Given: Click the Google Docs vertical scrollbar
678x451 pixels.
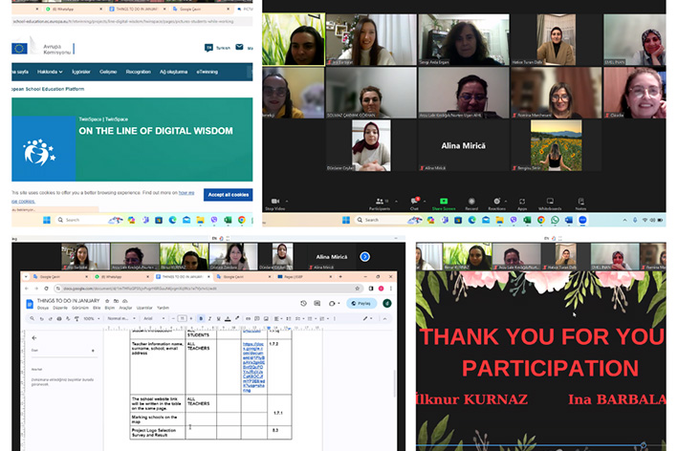Looking at the screenshot, I should coord(396,382).
